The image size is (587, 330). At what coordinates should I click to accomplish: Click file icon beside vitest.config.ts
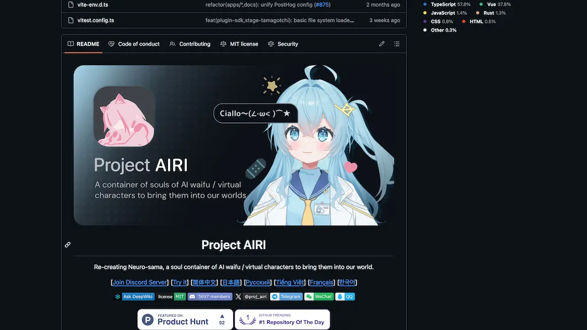71,20
